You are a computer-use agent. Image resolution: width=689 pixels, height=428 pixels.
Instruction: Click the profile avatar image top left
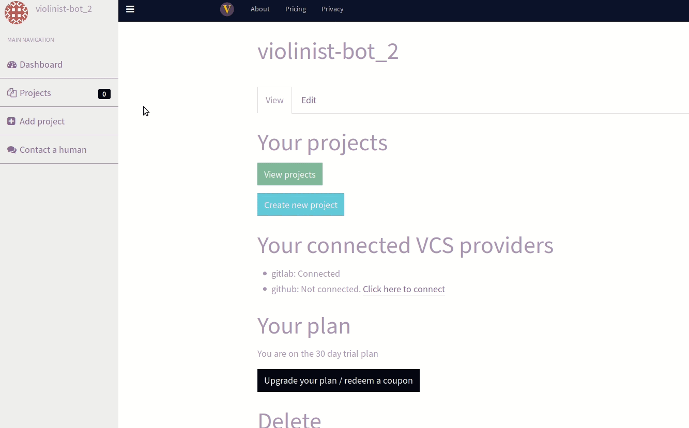tap(16, 12)
